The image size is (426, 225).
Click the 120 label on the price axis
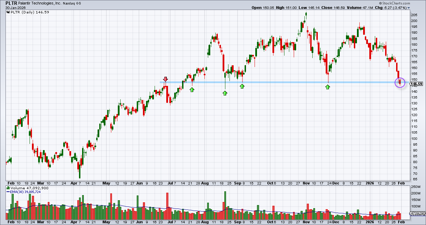415,115
